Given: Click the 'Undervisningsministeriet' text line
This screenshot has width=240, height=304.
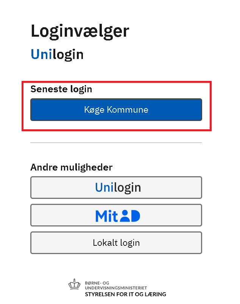Looking at the screenshot, I should point(115,288).
